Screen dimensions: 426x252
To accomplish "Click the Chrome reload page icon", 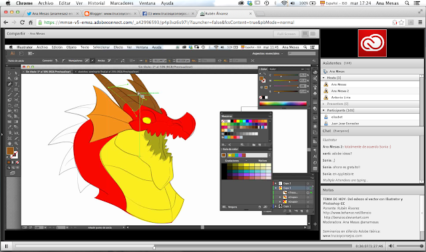I will pos(22,23).
